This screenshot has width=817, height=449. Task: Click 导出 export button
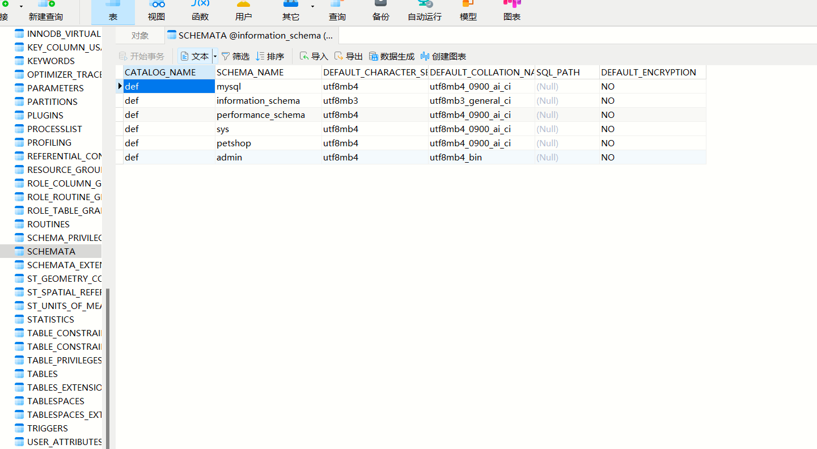point(349,56)
